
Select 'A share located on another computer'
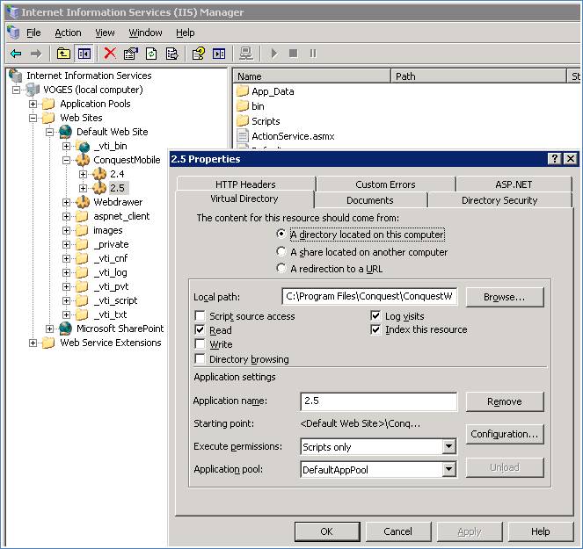(x=281, y=252)
